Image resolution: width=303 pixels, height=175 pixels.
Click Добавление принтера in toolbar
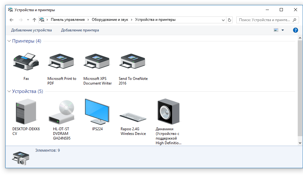[x=80, y=30]
